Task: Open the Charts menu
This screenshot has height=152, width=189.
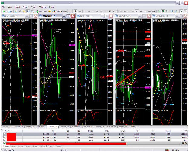Action: point(25,7)
